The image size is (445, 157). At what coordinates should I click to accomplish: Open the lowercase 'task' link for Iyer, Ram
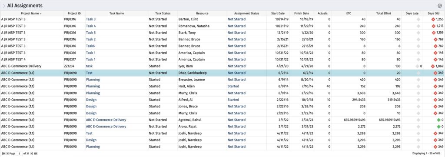coord(90,66)
